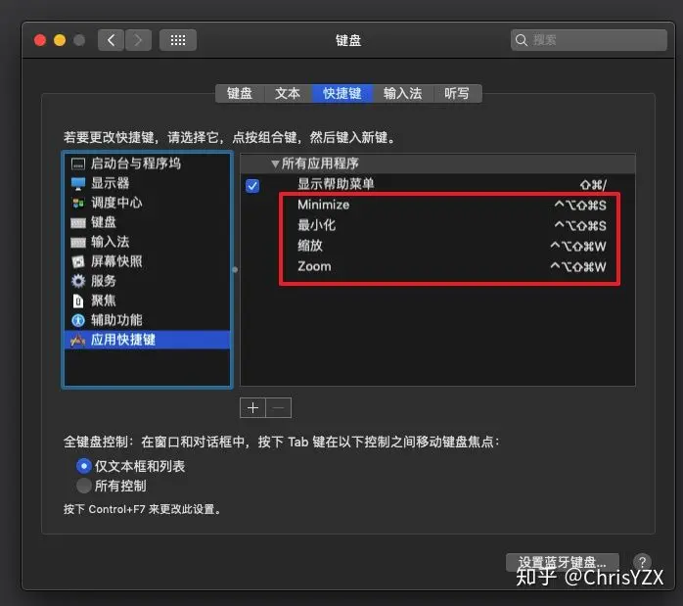Close the window with the red button
The image size is (683, 606).
tap(40, 40)
